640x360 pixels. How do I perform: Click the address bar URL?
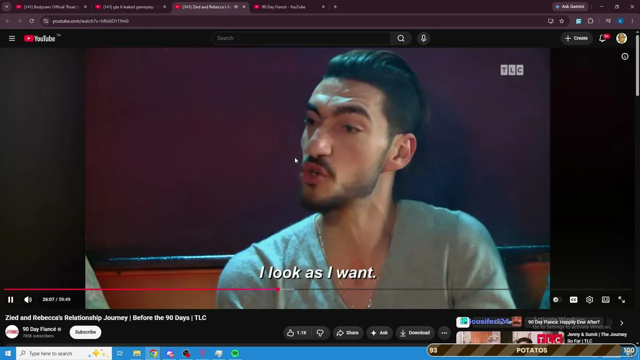click(x=90, y=21)
